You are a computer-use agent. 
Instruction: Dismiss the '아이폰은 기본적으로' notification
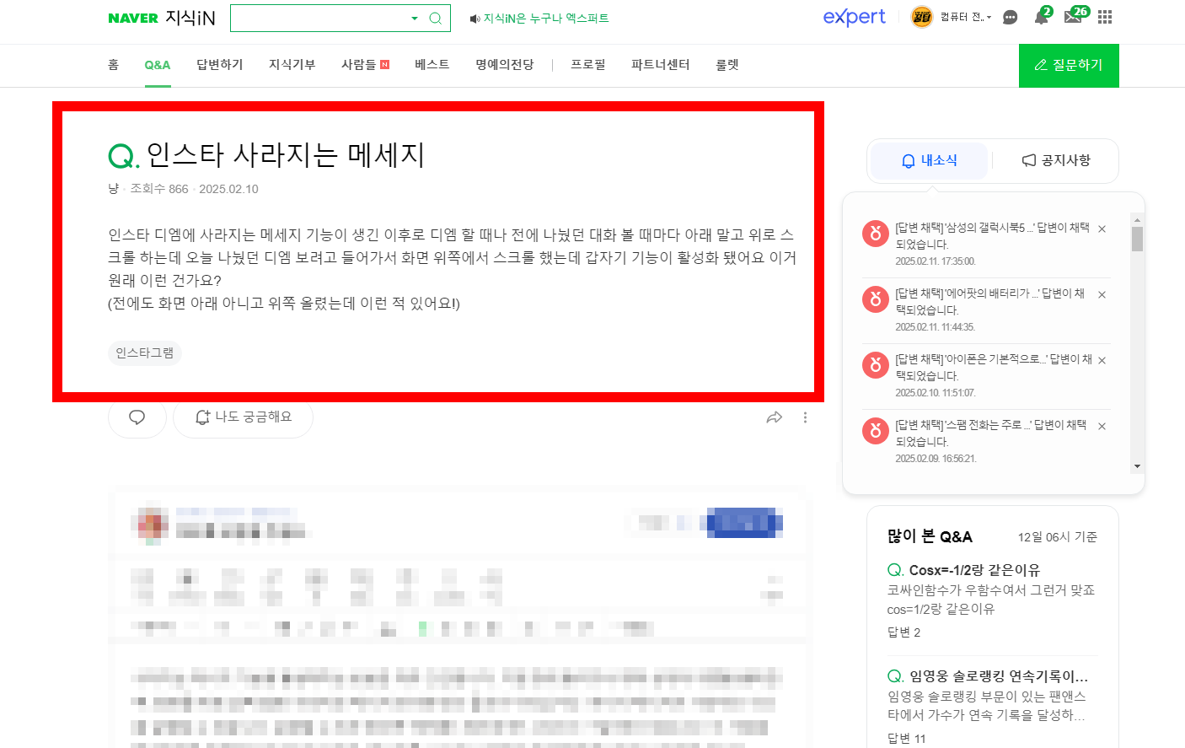[1102, 361]
